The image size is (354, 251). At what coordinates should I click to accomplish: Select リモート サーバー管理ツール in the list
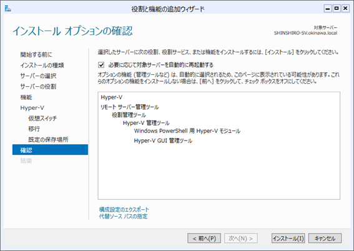coord(130,107)
